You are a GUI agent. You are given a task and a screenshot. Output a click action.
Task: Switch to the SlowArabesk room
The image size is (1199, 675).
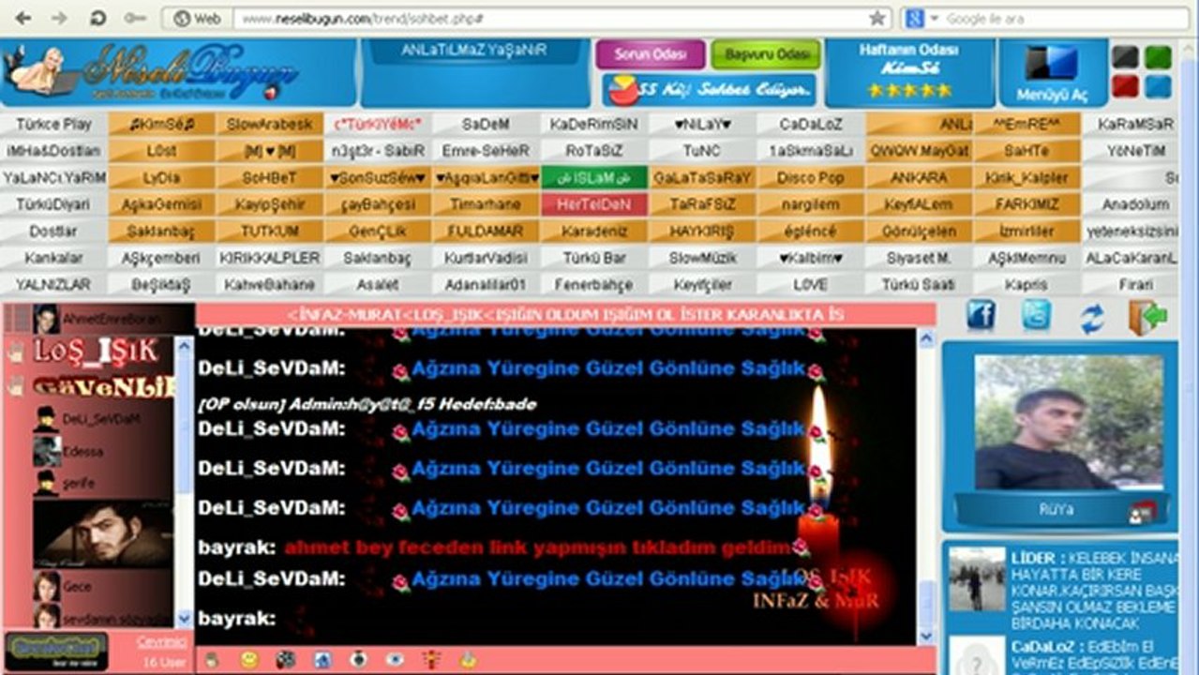[x=270, y=124]
